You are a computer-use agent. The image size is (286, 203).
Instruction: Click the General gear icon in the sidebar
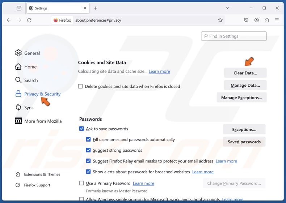click(18, 53)
